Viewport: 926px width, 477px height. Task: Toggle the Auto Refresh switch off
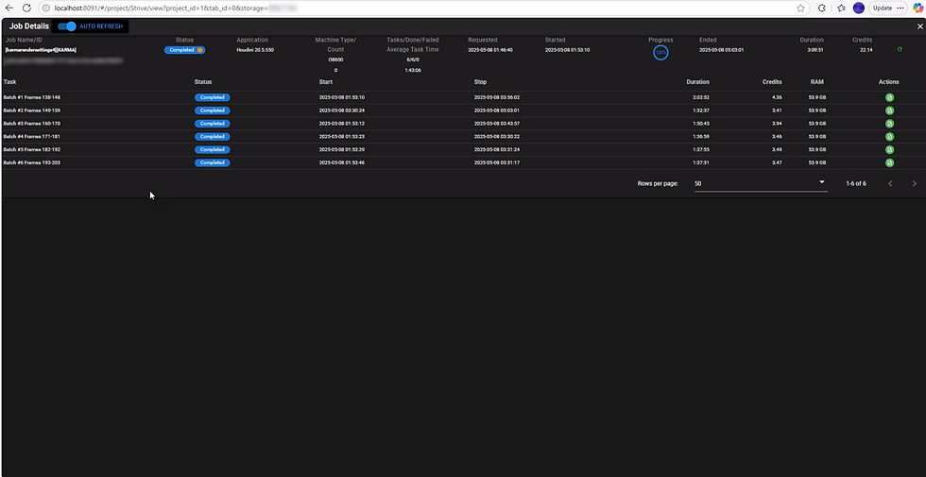coord(67,26)
